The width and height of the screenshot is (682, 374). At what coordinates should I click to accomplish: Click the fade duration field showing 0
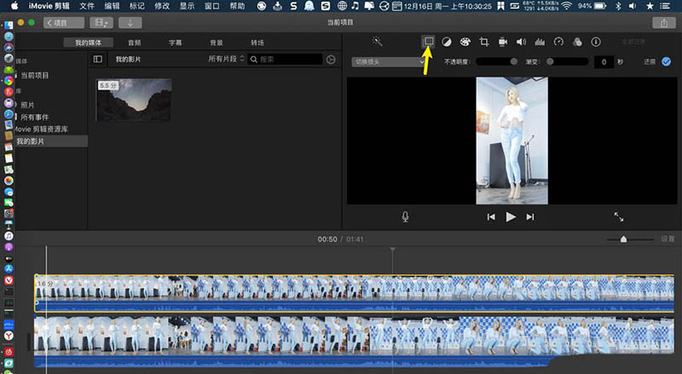click(x=604, y=61)
